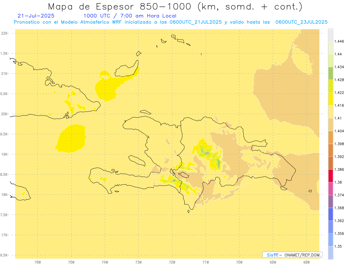Click the "17N" latitude label
Viewport: 344px width, 266px height.
click(x=4, y=235)
